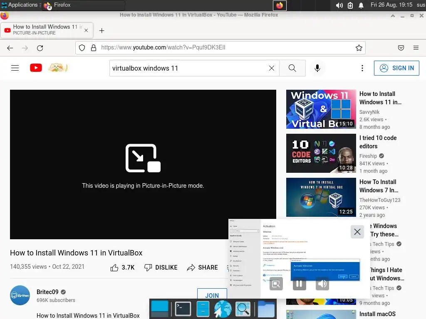Open file manager drawer icon in dock
The width and height of the screenshot is (426, 319).
point(203,309)
